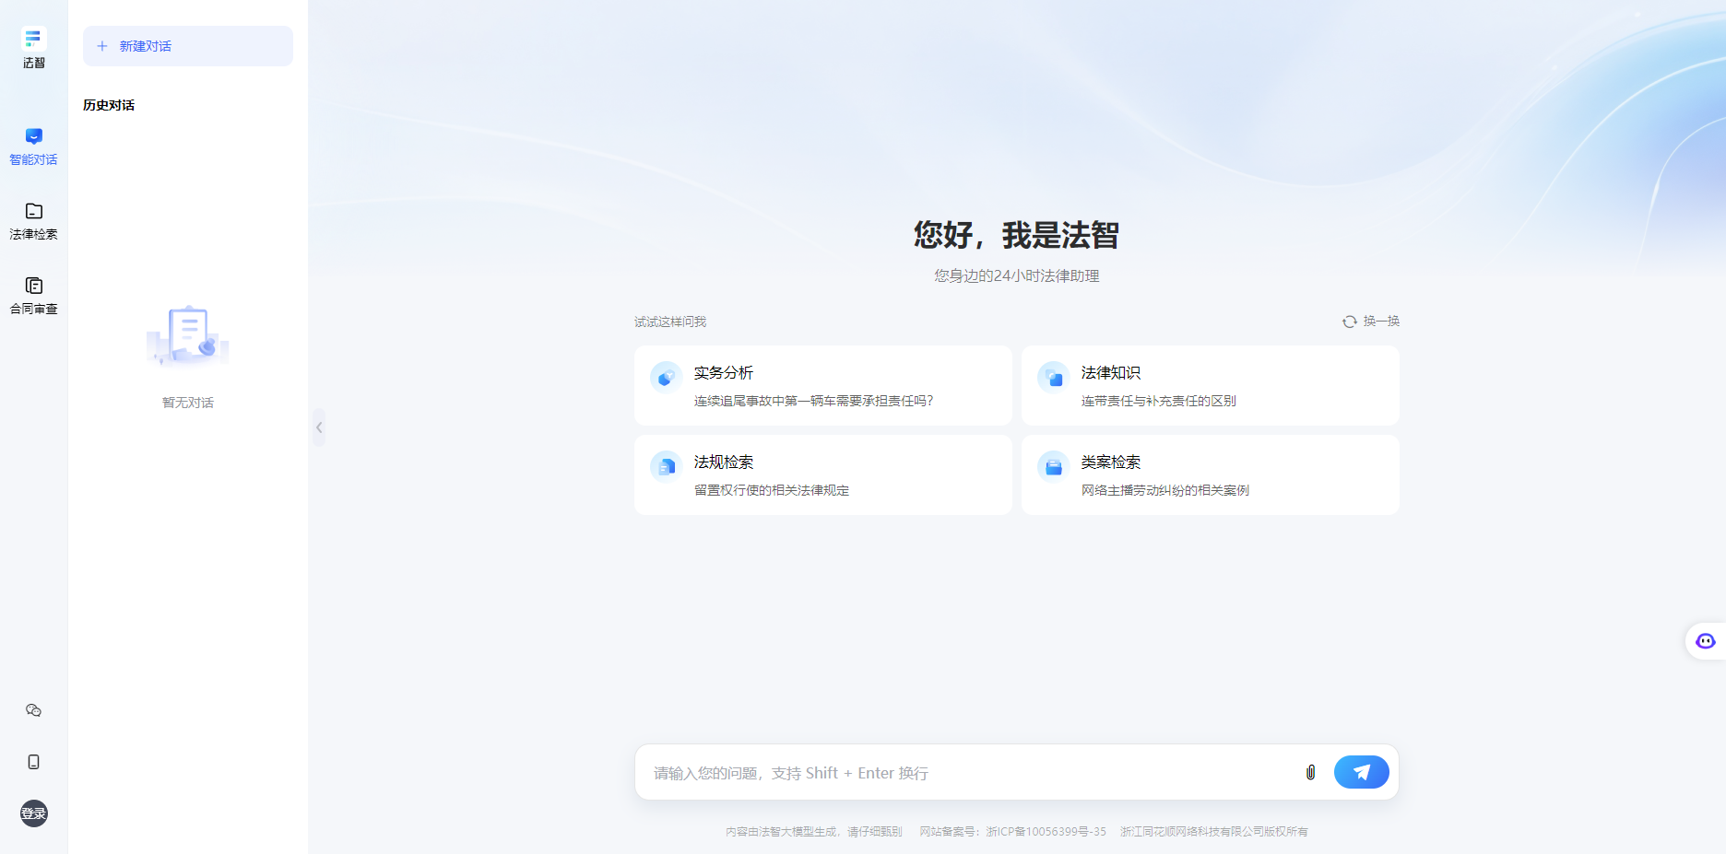
Task: Refresh suggestions with 换一换
Action: 1371,322
